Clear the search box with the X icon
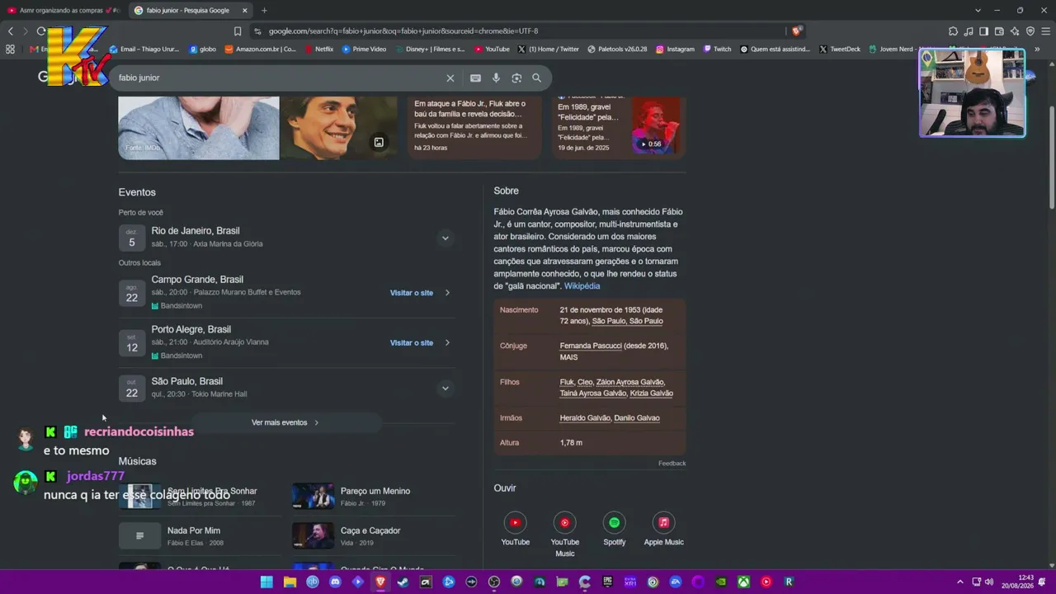 tap(450, 78)
